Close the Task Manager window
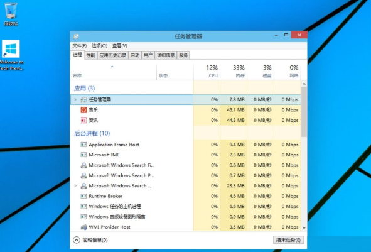 [x=299, y=35]
